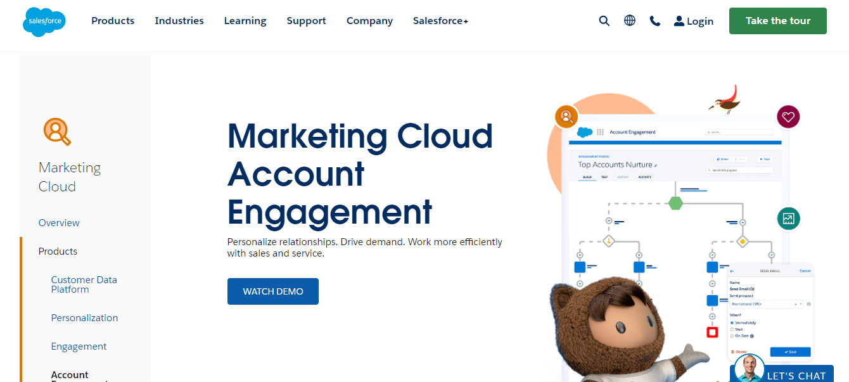Open Engagement sidebar link

pos(79,347)
